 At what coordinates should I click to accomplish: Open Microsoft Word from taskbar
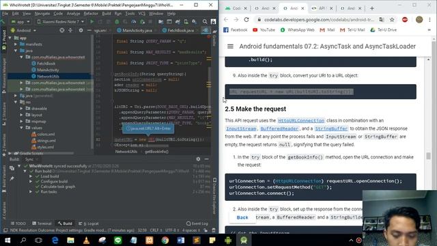pyautogui.click(x=180, y=240)
